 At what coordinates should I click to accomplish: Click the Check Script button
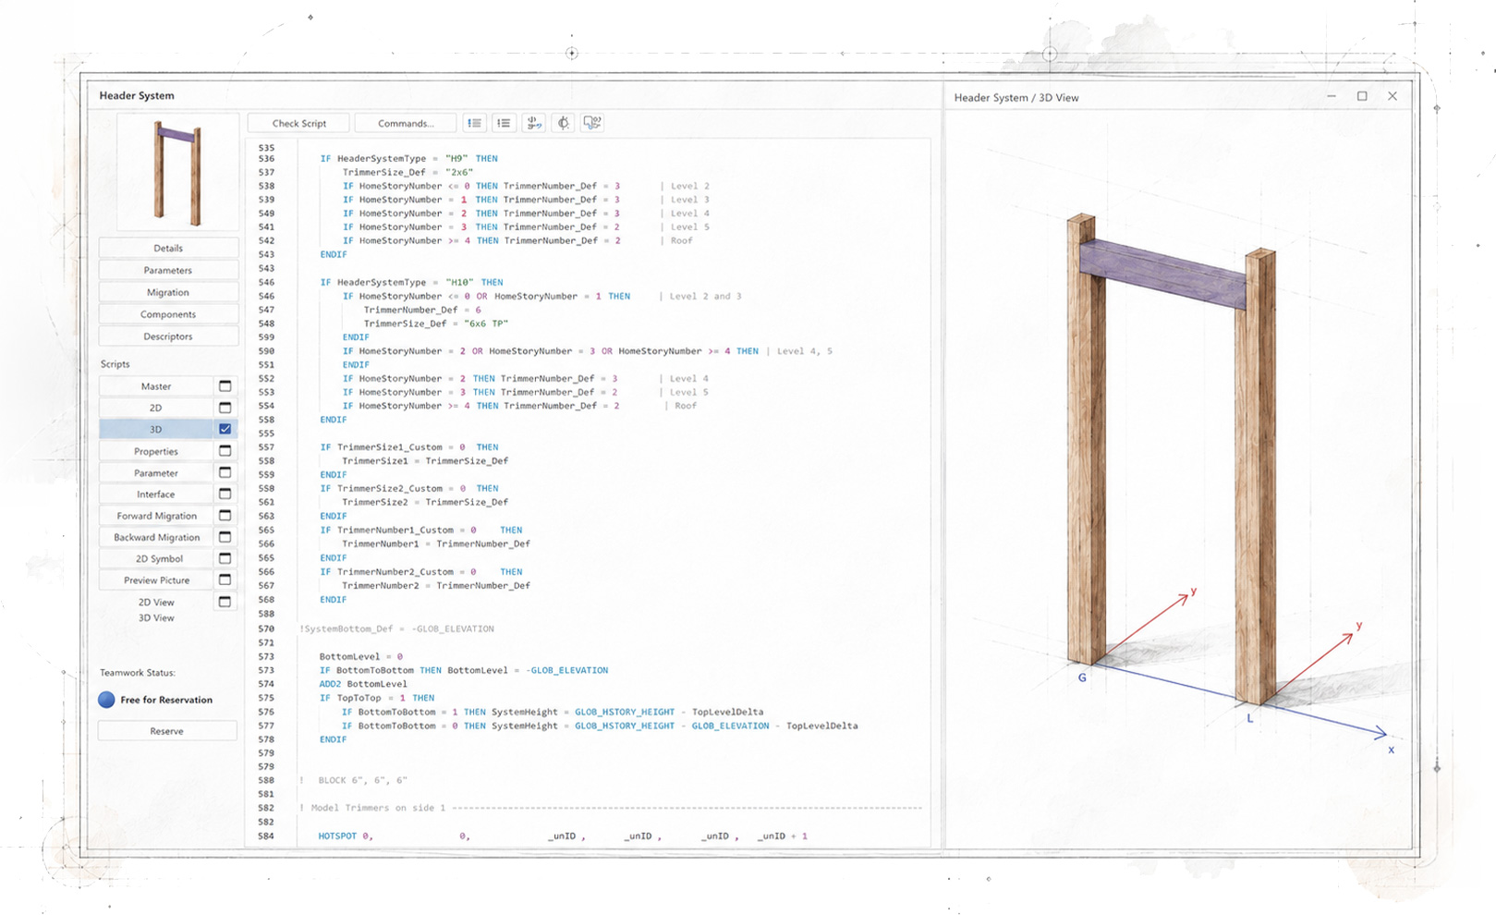tap(298, 123)
